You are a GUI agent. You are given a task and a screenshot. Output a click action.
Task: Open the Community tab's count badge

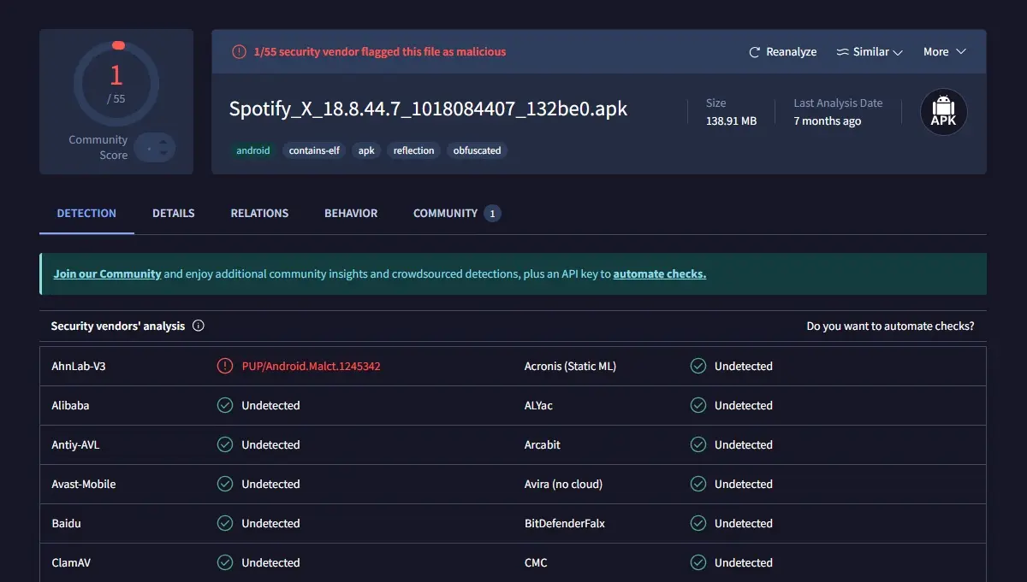pos(494,213)
